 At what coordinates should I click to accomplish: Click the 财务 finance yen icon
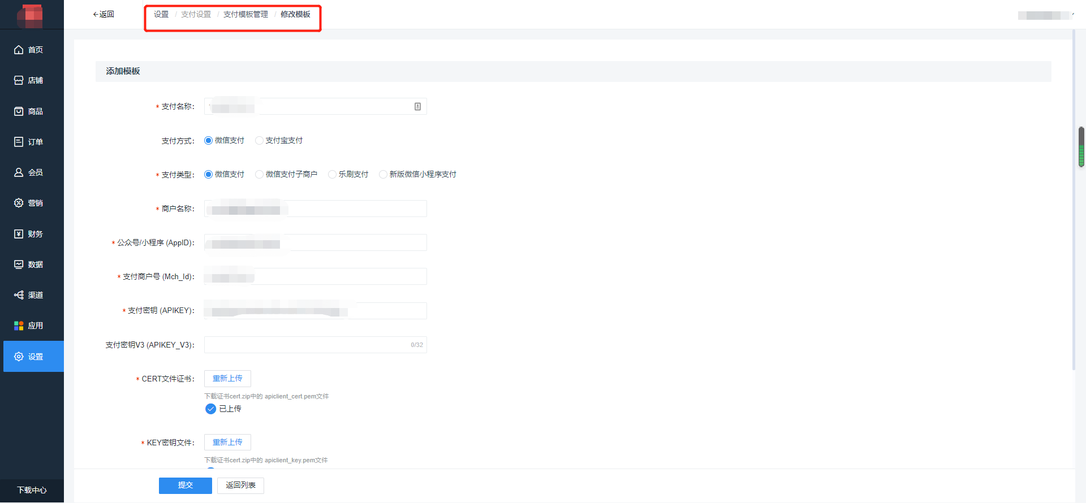19,234
